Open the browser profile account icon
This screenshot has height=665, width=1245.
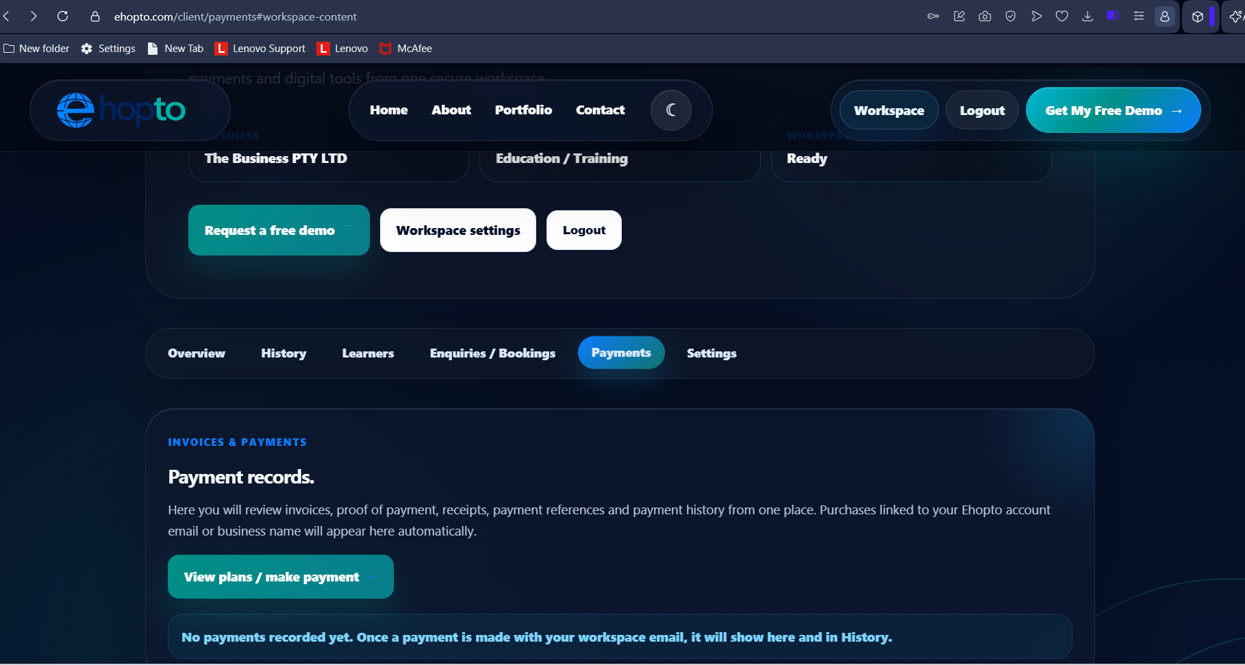[x=1164, y=16]
